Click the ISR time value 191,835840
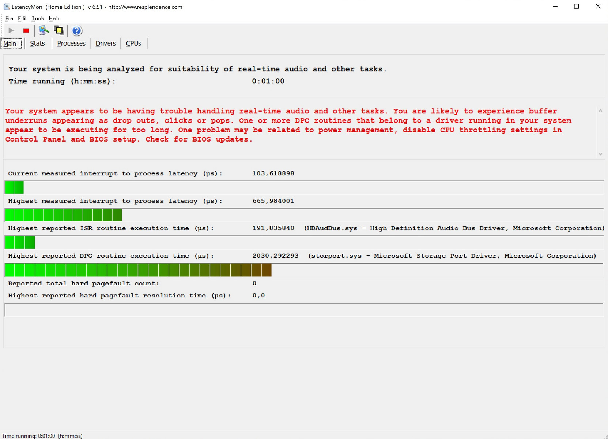The height and width of the screenshot is (439, 608). tap(273, 228)
